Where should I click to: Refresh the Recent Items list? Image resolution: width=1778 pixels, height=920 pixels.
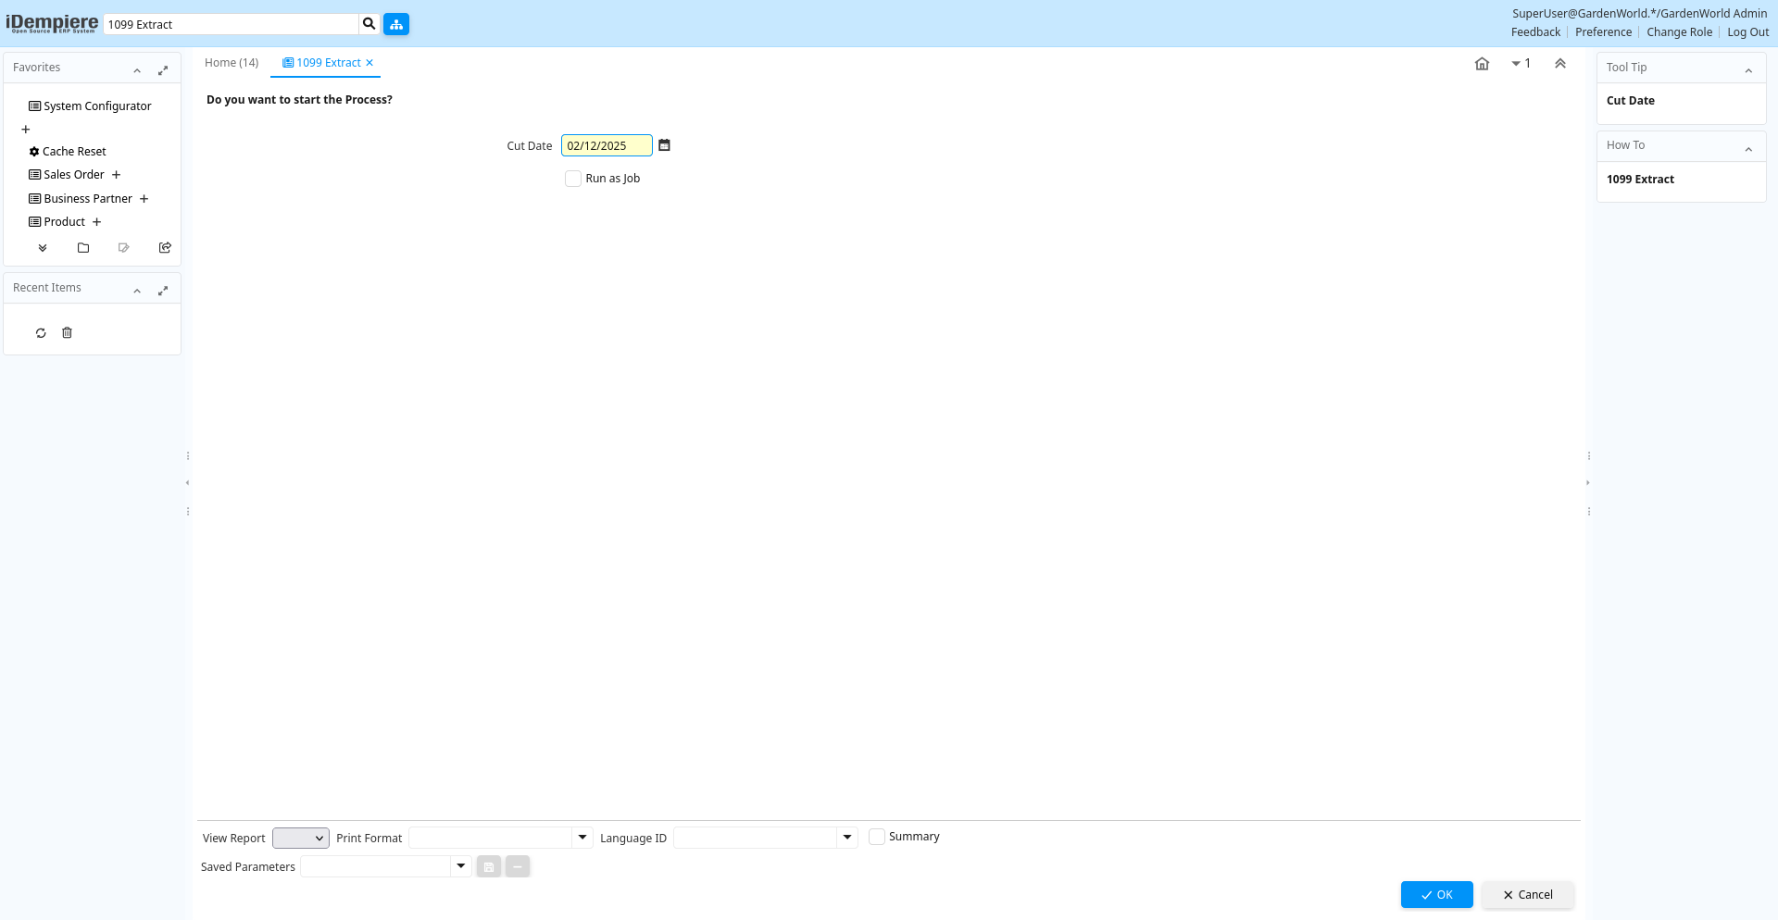[x=41, y=333]
